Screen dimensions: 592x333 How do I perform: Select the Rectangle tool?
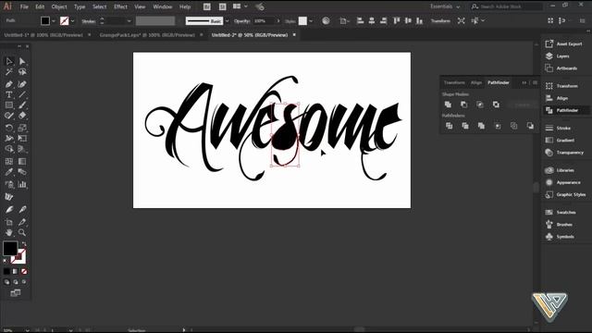(9, 105)
